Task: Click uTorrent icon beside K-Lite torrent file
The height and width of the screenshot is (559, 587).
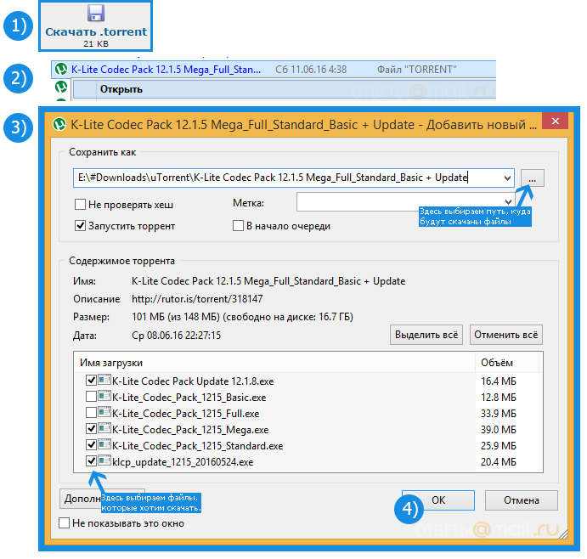Action: [60, 70]
